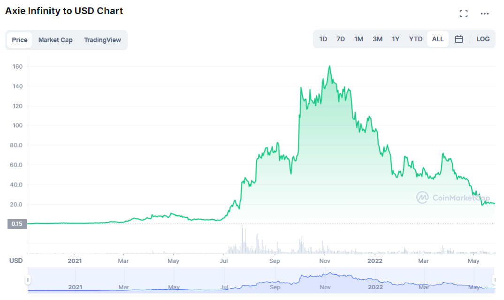Image resolution: width=504 pixels, height=300 pixels.
Task: Open the calendar date range picker
Action: (459, 39)
